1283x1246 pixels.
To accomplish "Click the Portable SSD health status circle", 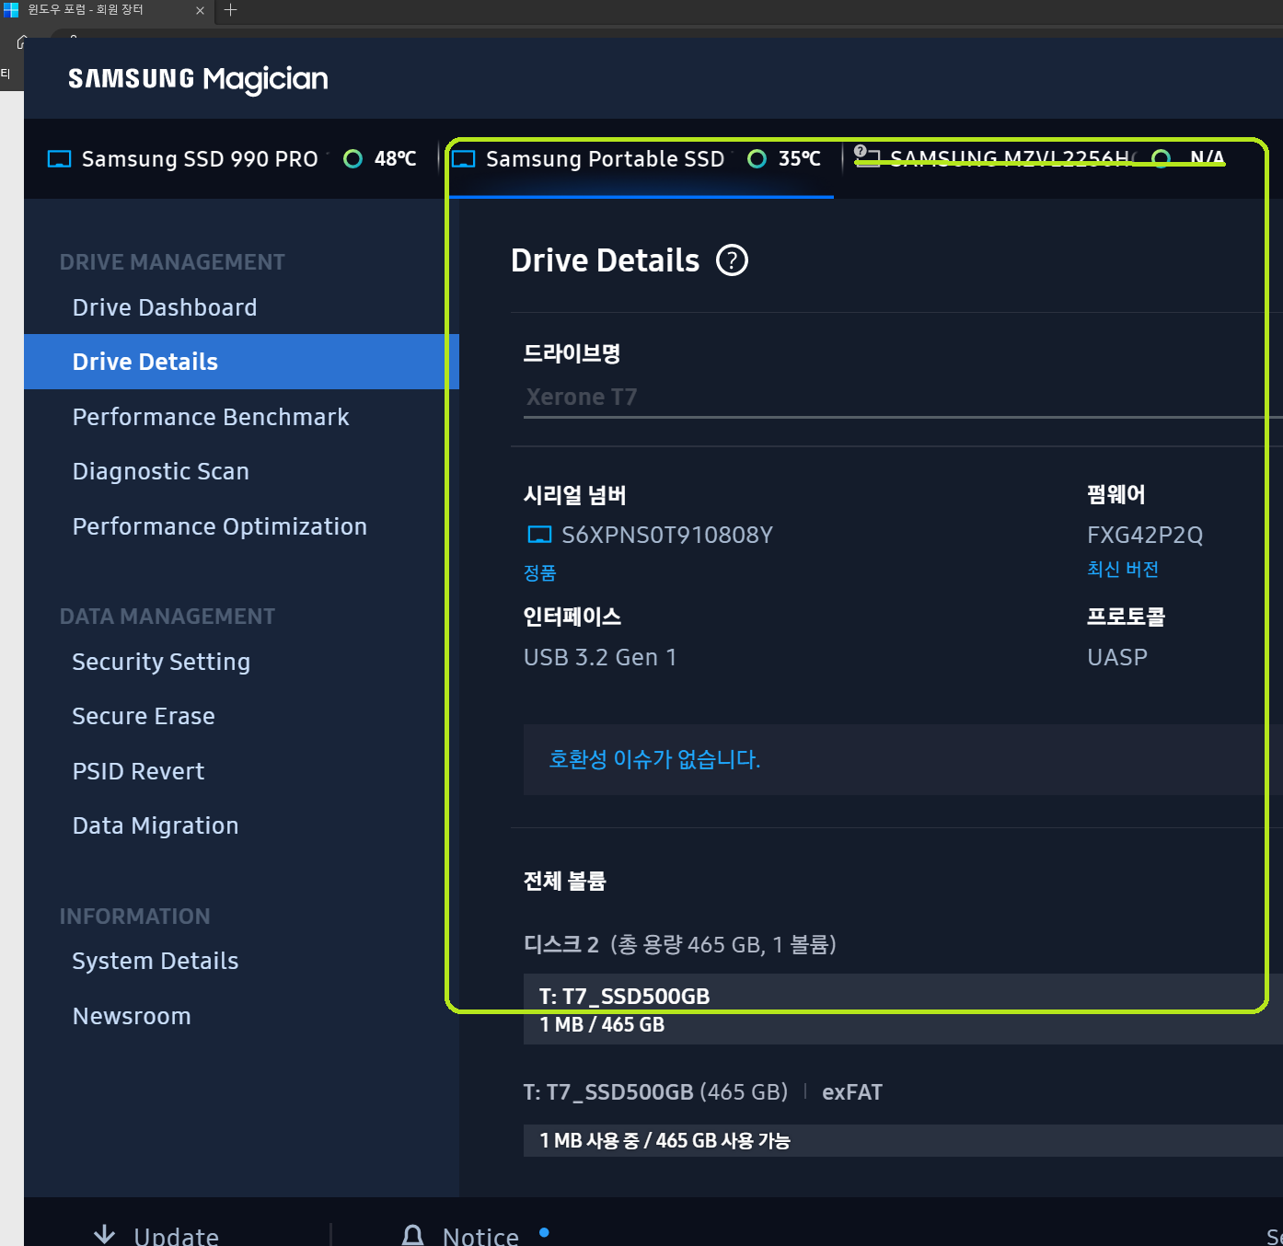I will [757, 159].
